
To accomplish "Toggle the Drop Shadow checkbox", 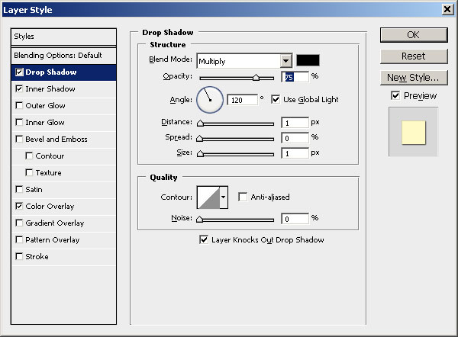I will click(19, 72).
